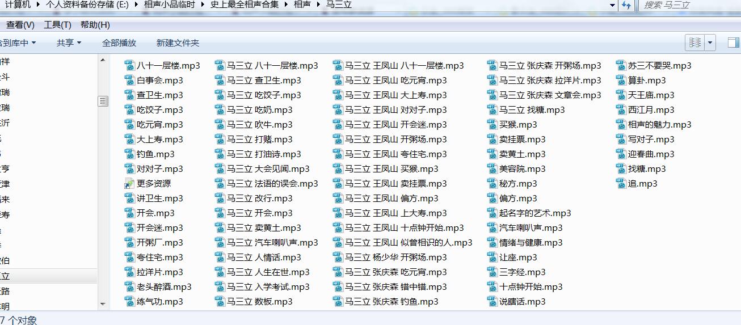Image resolution: width=741 pixels, height=325 pixels.
Task: Click the mp3 icon of 天王庙.mp3
Action: pyautogui.click(x=621, y=95)
